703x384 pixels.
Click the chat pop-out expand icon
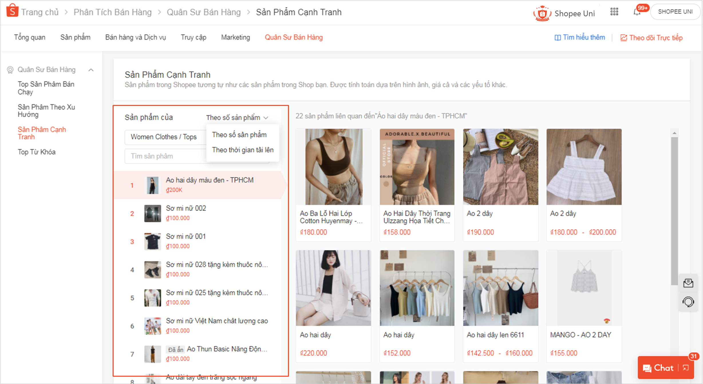coord(686,368)
